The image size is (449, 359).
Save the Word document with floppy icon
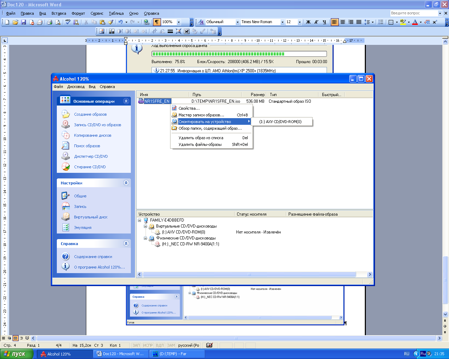(x=24, y=22)
